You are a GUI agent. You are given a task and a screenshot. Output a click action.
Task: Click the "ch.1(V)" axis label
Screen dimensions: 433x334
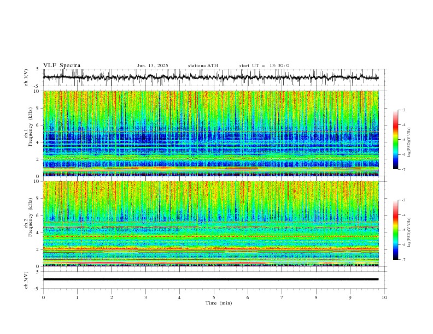coord(26,77)
